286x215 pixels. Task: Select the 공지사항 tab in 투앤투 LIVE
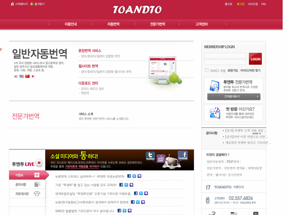coord(27,184)
